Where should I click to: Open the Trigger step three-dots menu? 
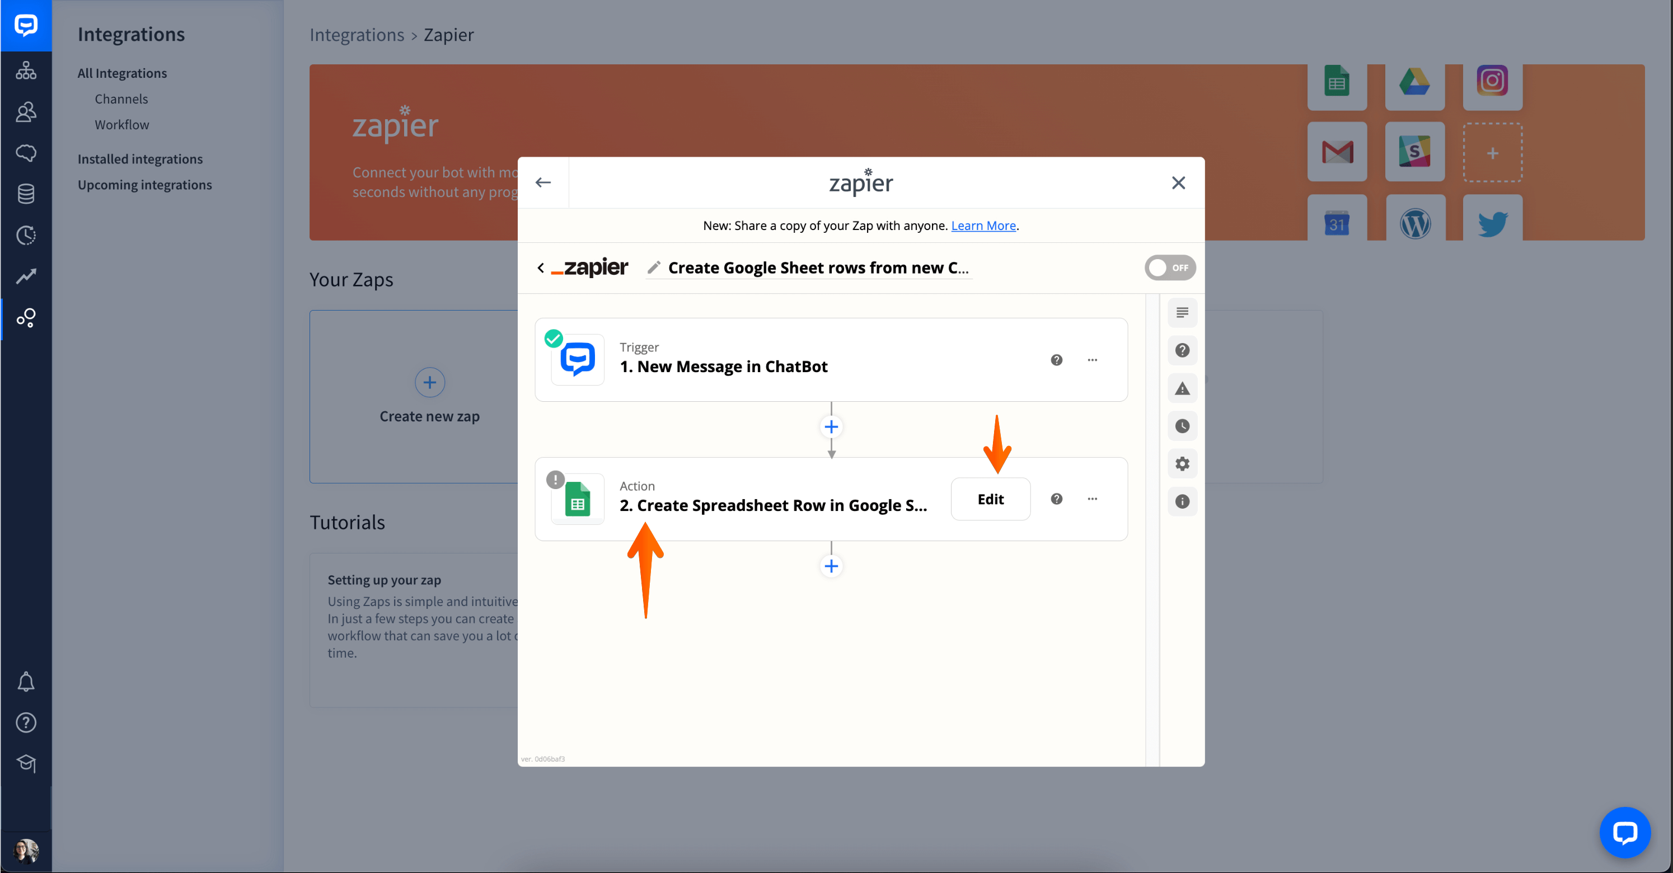1092,360
